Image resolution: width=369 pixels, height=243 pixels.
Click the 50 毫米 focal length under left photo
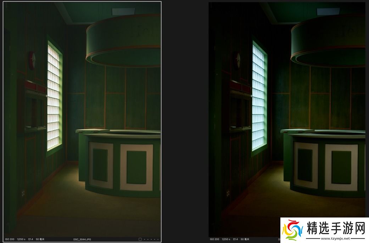(x=40, y=239)
